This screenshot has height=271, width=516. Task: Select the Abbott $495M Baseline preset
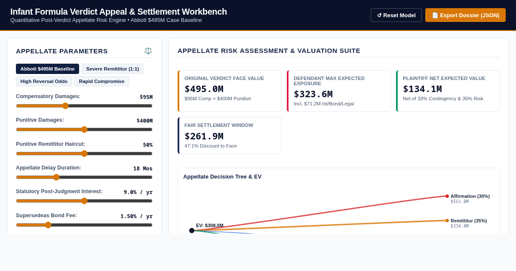[x=47, y=69]
